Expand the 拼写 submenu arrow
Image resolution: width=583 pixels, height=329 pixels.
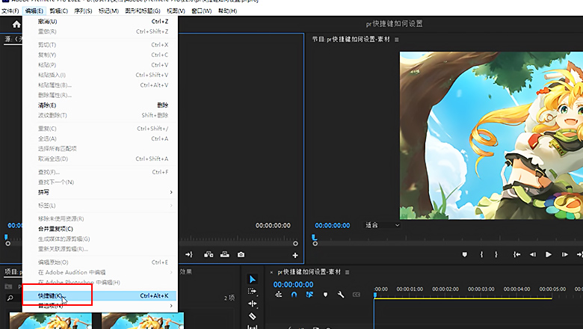(x=171, y=192)
